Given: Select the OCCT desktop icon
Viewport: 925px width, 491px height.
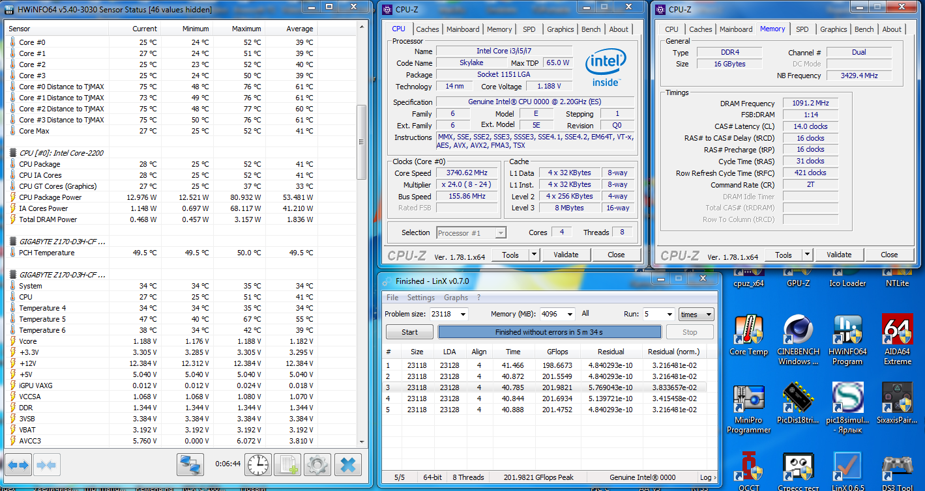Looking at the screenshot, I should (x=748, y=472).
